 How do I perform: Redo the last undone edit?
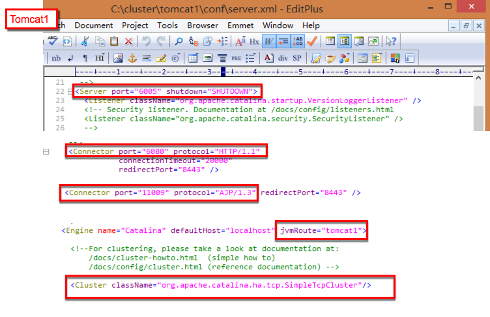point(161,41)
